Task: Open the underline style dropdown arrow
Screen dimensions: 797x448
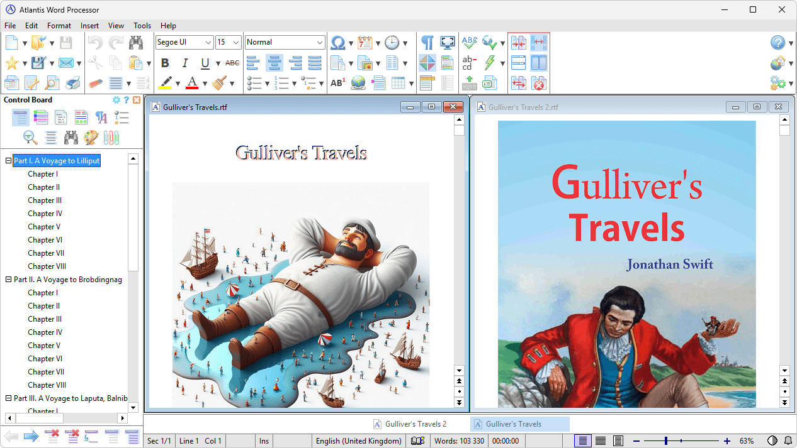Action: coord(218,63)
